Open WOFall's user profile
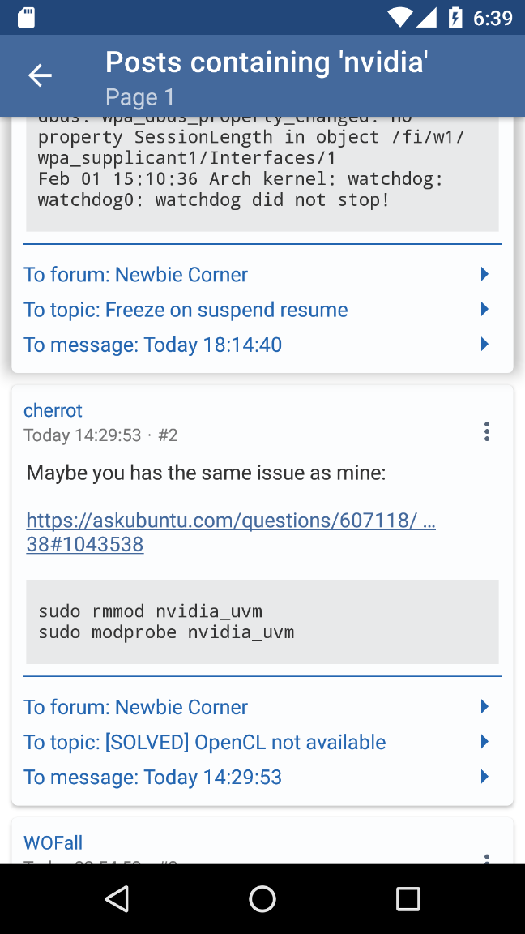 [53, 843]
